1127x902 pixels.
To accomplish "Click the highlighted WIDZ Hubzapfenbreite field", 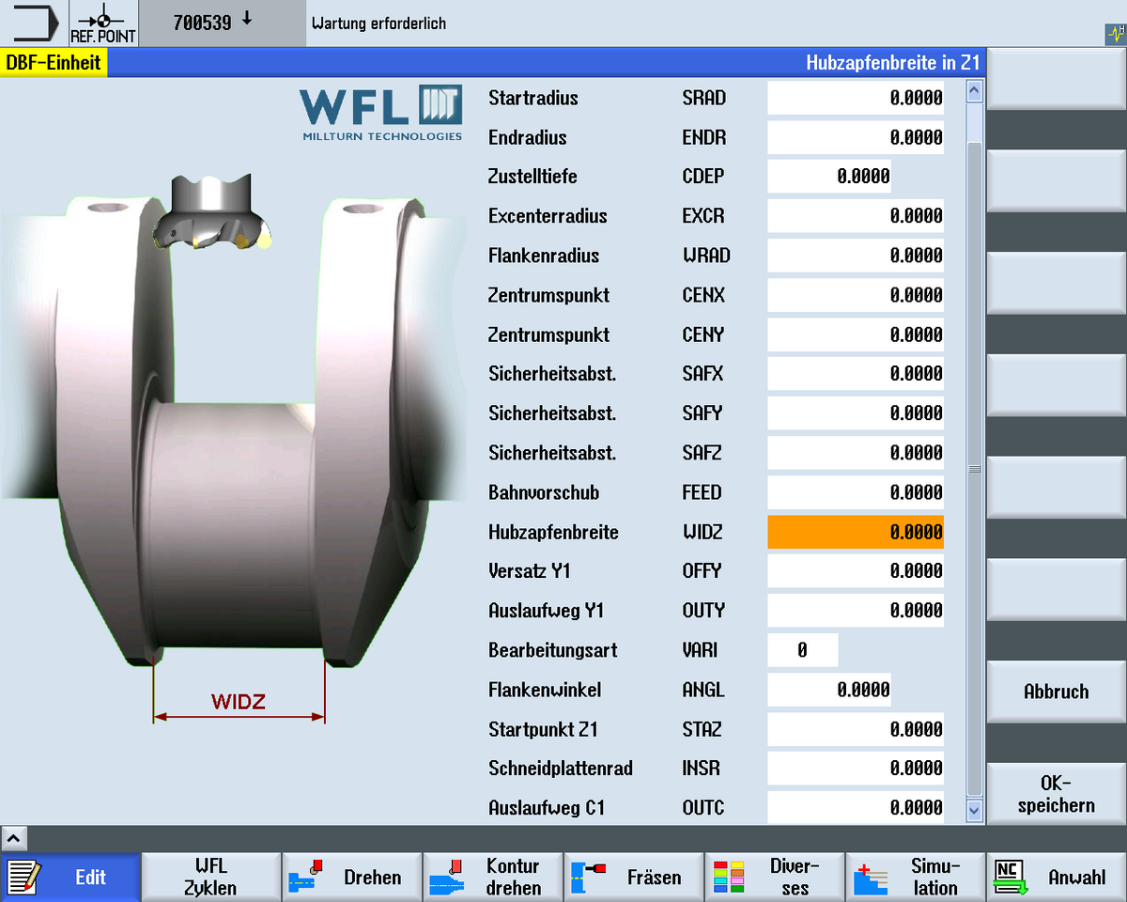I will 855,532.
